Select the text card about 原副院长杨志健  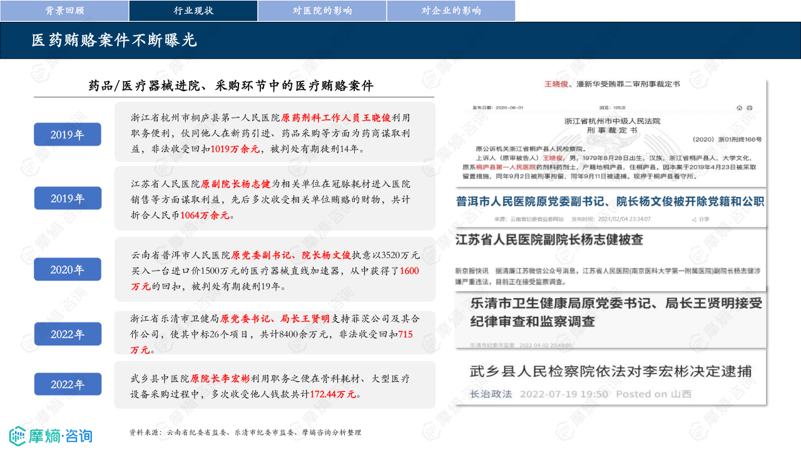coord(274,198)
